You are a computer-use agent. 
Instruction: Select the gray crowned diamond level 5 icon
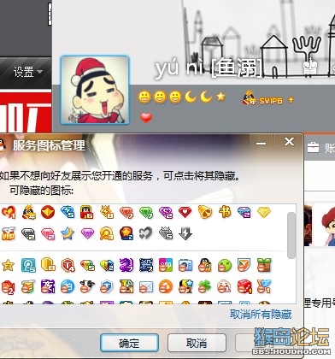166,233
